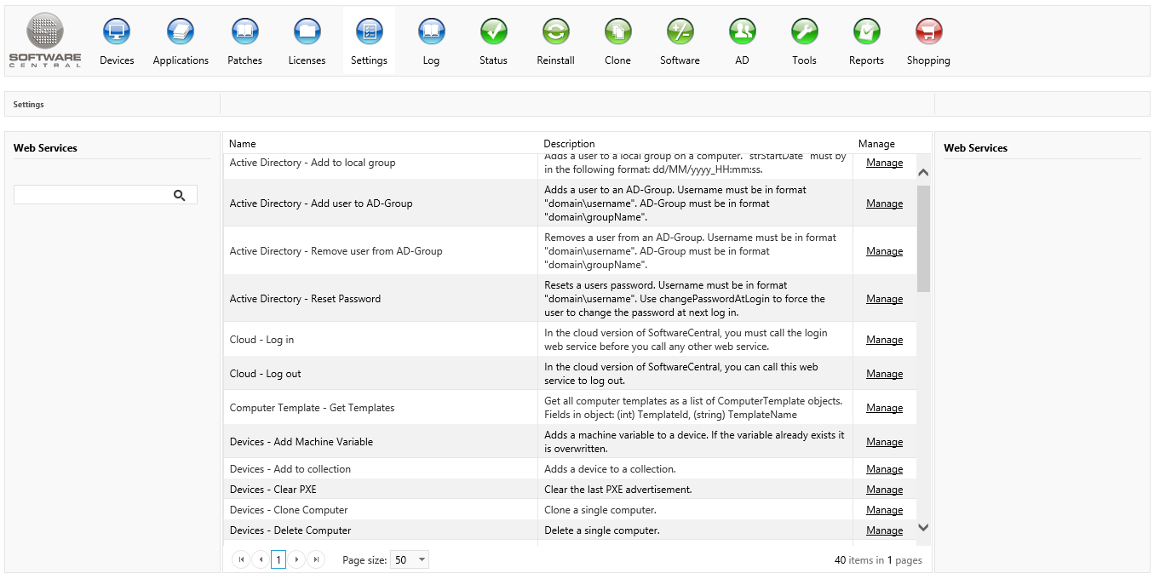Click the search magnifier icon
The height and width of the screenshot is (579, 1154).
tap(179, 195)
